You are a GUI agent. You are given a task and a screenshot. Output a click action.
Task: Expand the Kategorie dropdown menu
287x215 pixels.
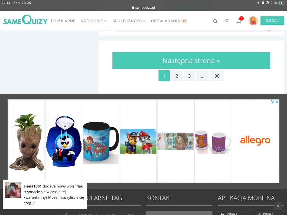[x=93, y=21]
